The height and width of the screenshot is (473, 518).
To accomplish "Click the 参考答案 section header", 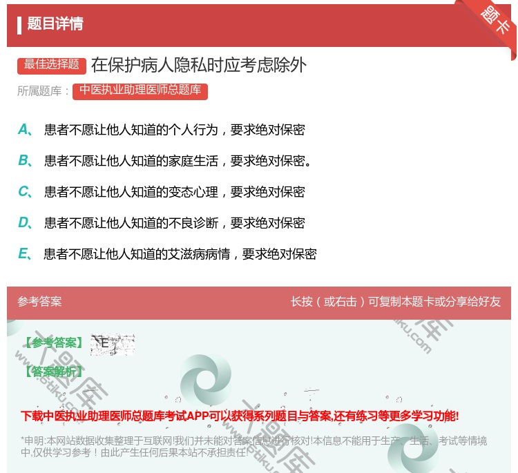I will [39, 302].
